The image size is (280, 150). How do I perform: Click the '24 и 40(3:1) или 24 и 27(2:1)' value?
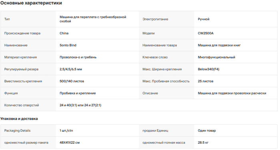coord(80,105)
